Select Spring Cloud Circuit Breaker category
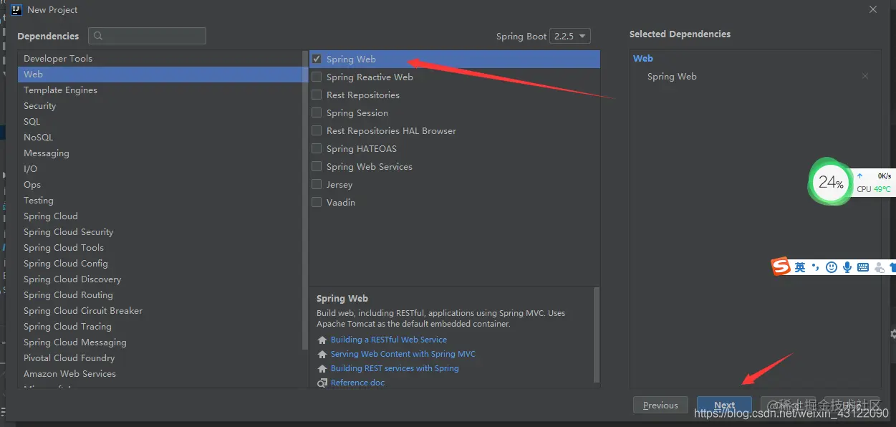Viewport: 896px width, 427px height. [160, 311]
